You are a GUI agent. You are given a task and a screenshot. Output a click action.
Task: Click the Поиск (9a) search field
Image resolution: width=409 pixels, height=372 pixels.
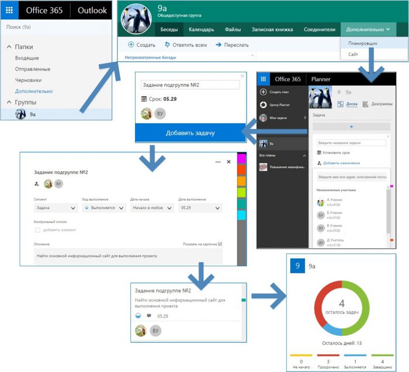tap(56, 27)
